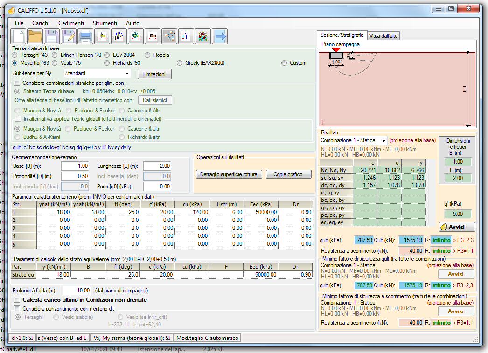
Task: Click the static foundation loads icon
Action: point(102,36)
